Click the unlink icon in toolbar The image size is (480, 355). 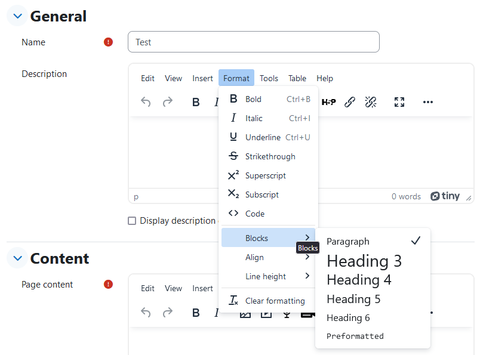pos(371,102)
